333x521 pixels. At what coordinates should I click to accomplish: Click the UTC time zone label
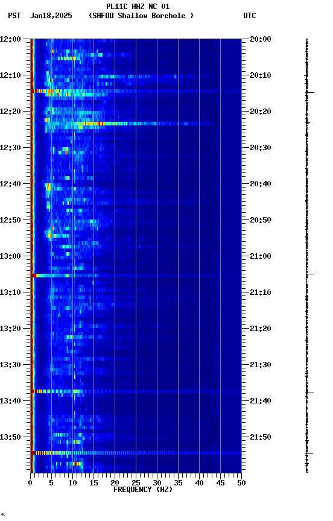point(250,16)
